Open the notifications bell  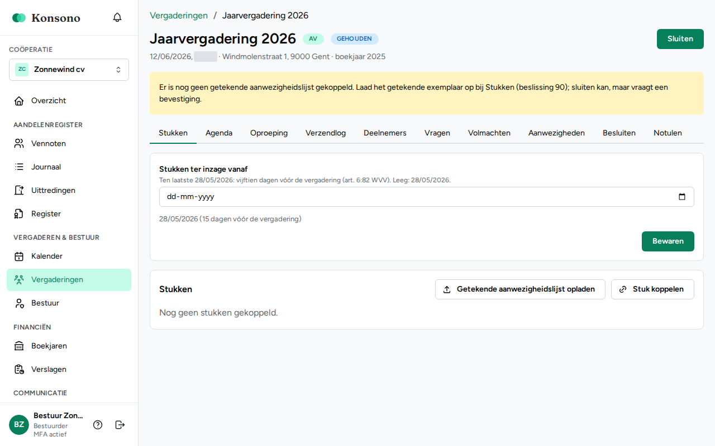(117, 17)
